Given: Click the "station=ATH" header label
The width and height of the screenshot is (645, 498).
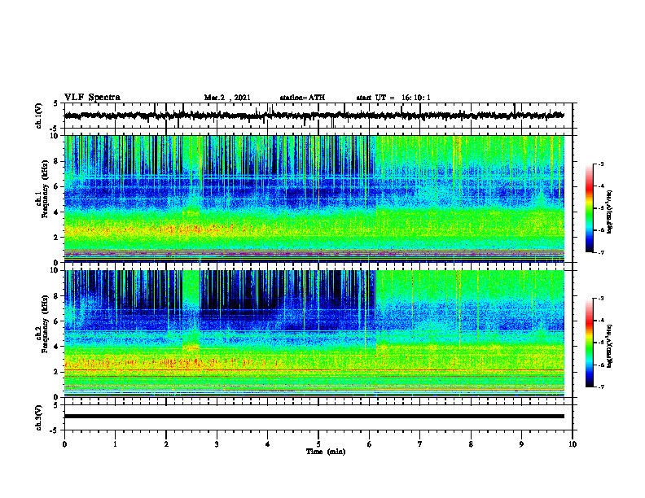Looking at the screenshot, I should click(x=302, y=98).
